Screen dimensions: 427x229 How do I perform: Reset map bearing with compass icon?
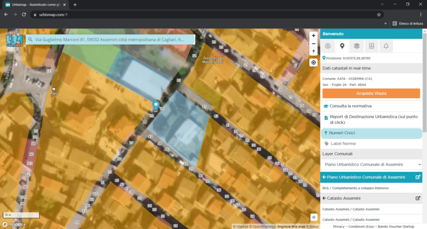click(313, 51)
